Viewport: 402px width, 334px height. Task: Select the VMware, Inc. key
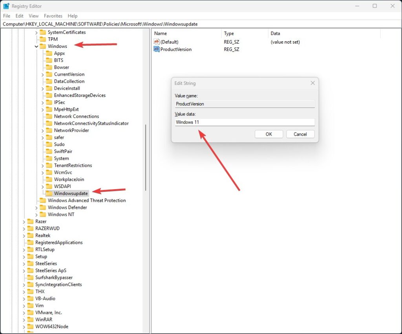[x=49, y=312]
